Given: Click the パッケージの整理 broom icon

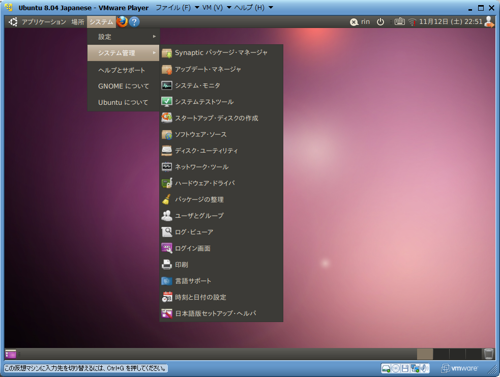Looking at the screenshot, I should click(167, 199).
